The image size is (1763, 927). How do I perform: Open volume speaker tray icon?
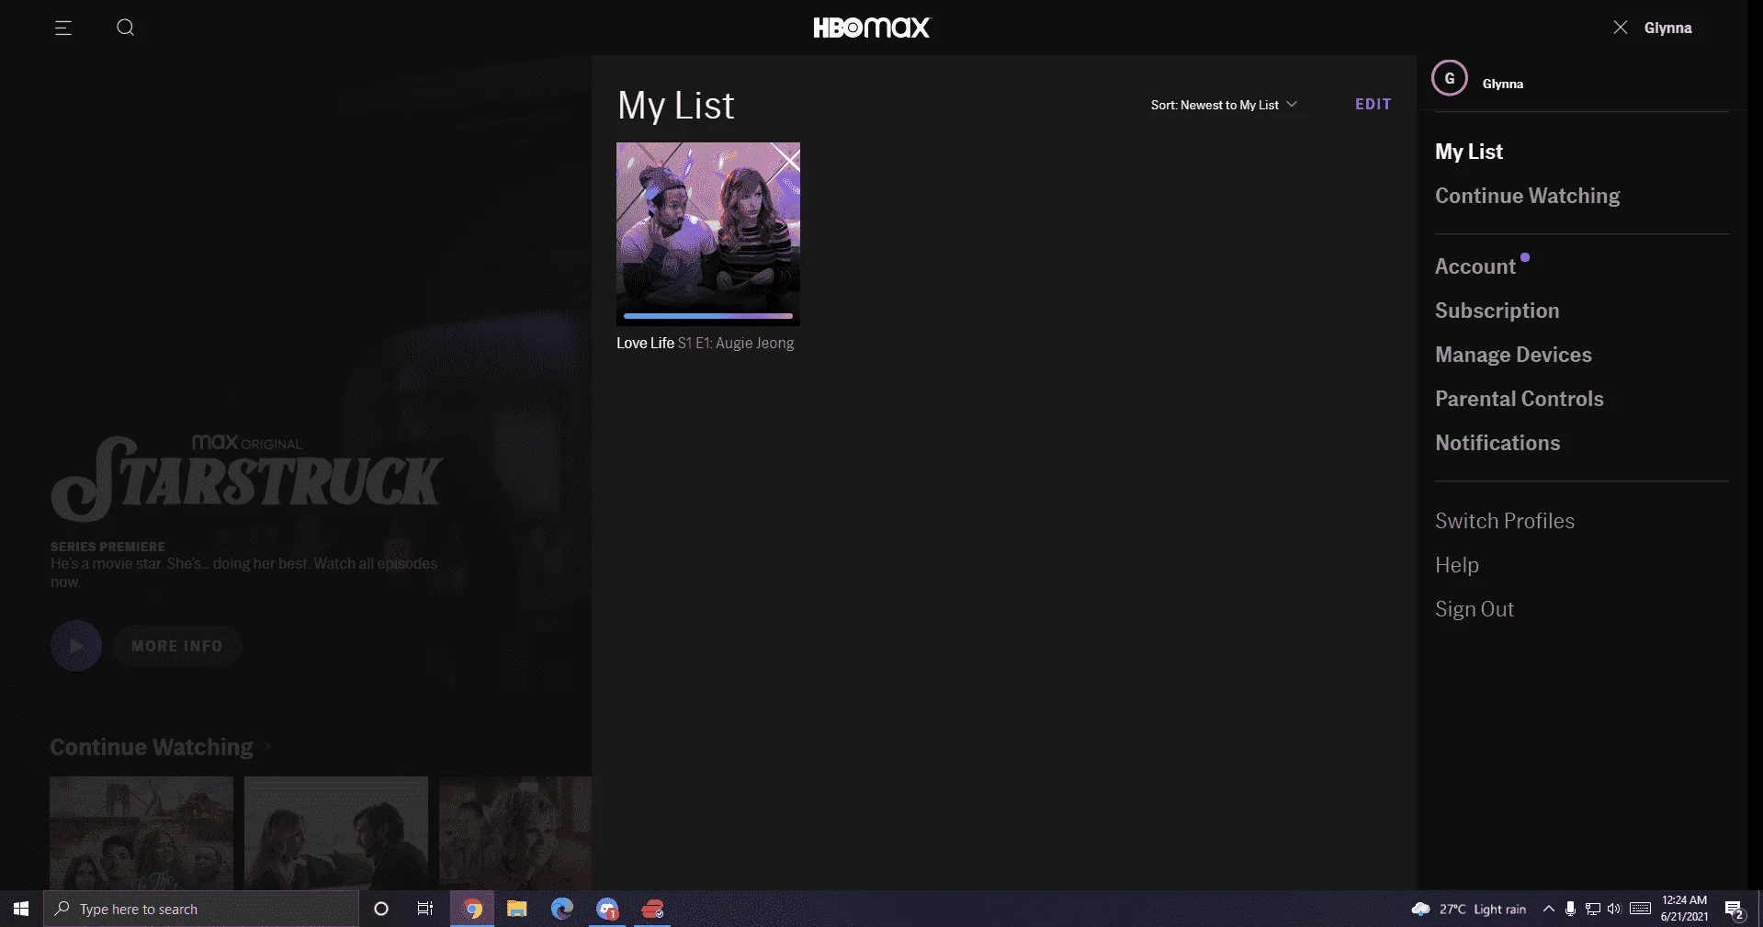1614,909
